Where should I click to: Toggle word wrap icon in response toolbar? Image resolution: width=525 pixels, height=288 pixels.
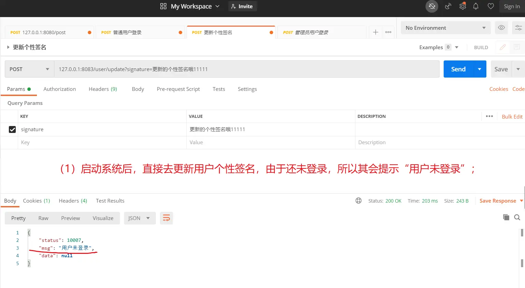[x=166, y=218]
